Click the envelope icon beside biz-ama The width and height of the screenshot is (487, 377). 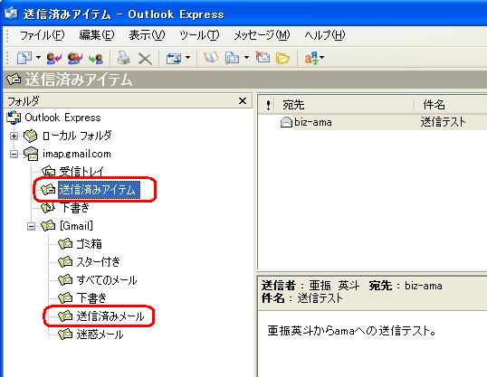[286, 123]
